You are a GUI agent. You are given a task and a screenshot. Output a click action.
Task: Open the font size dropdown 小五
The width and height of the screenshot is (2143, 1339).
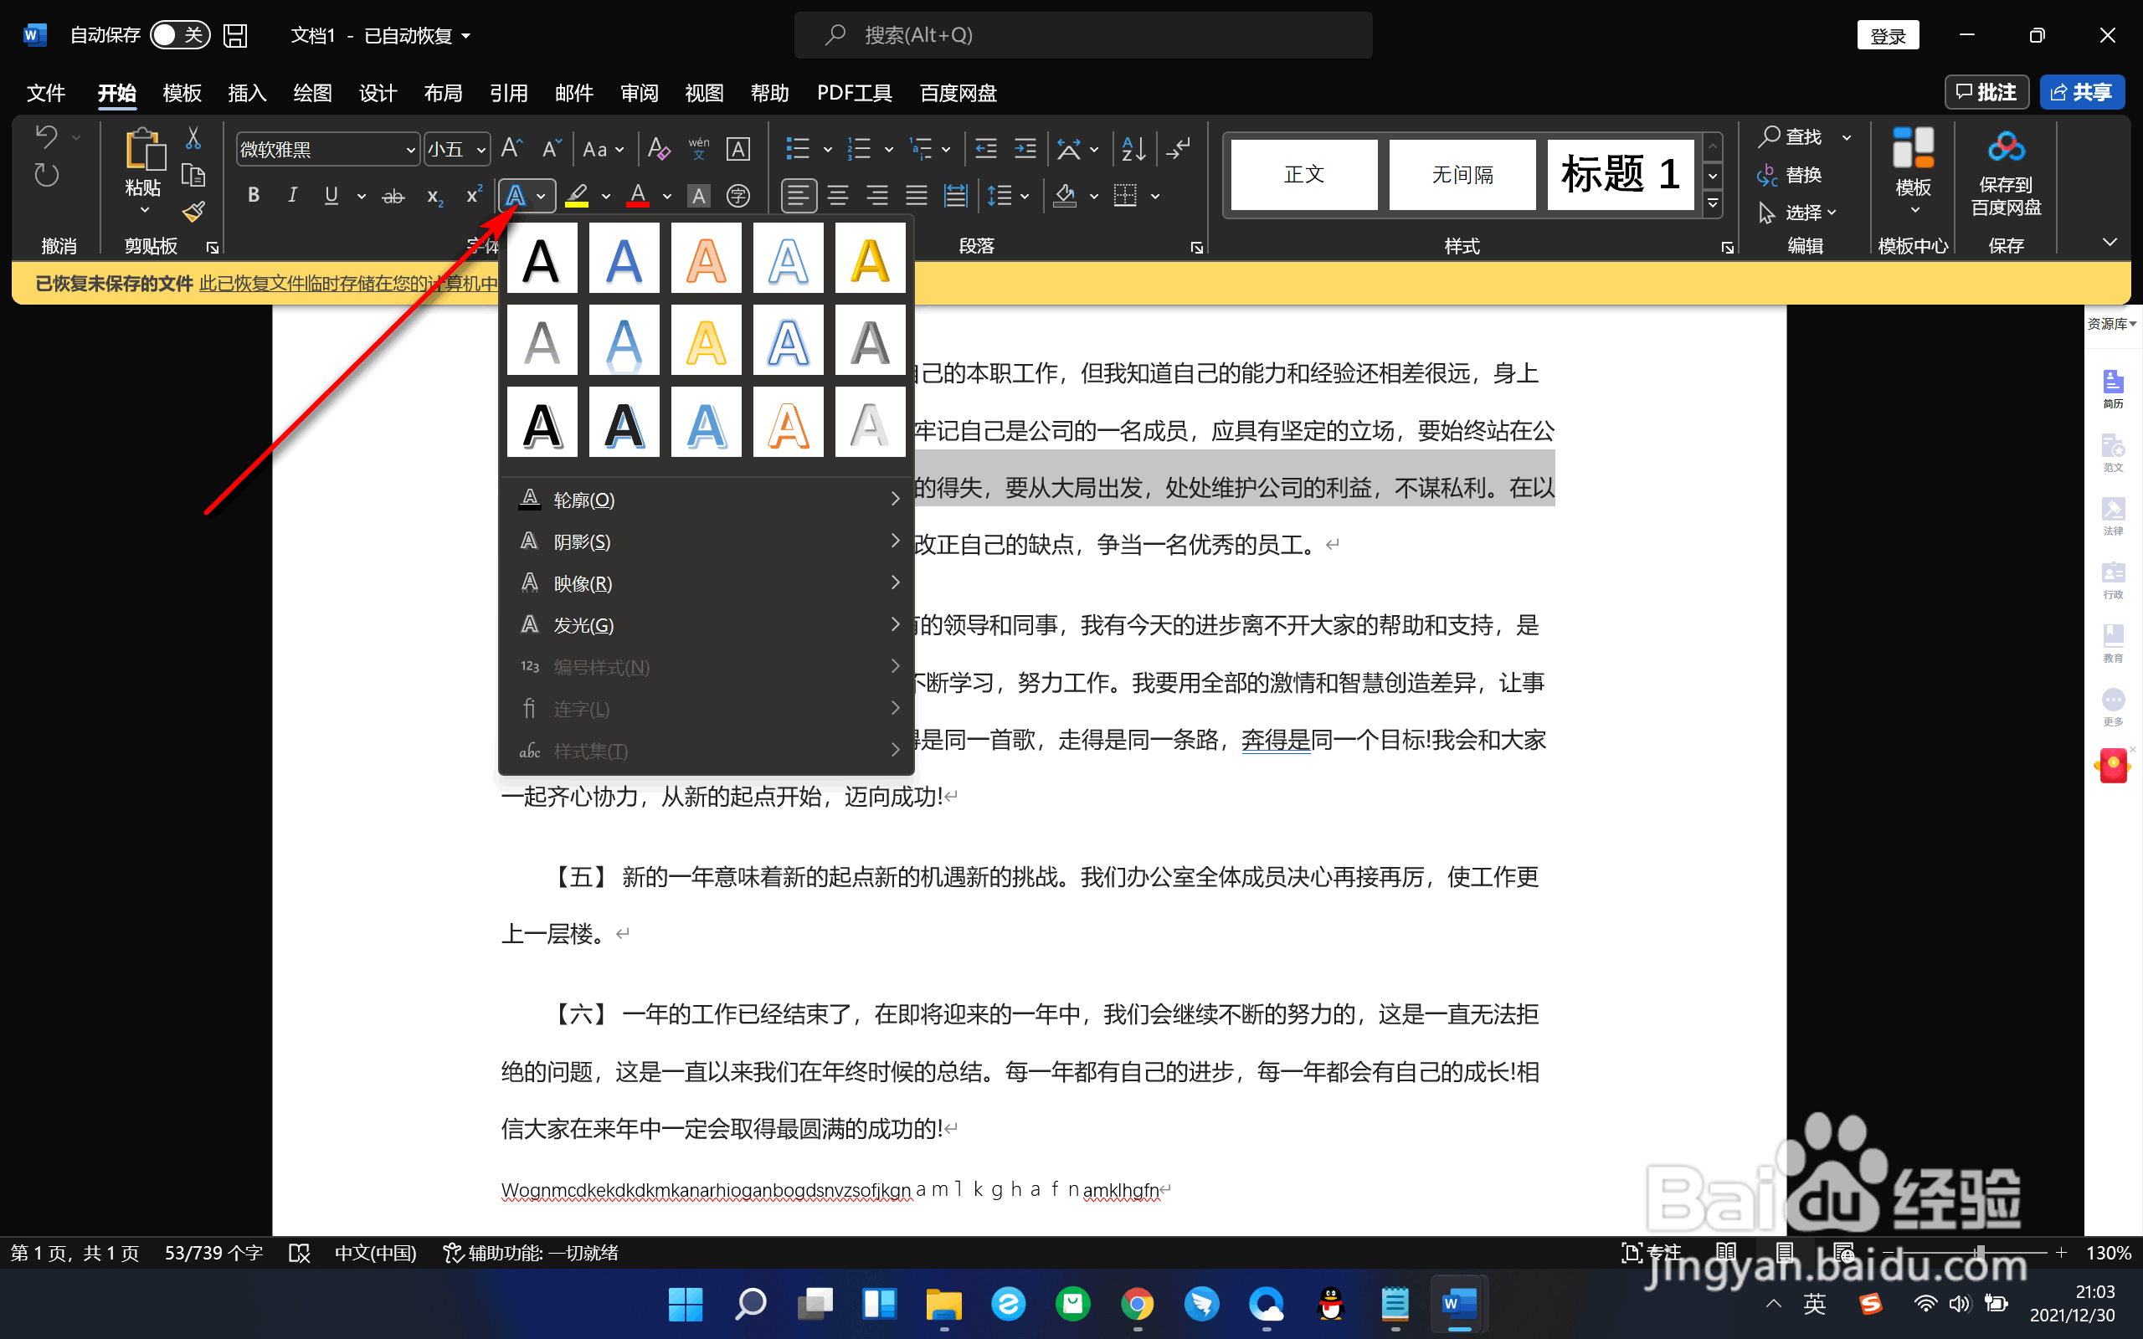pos(481,150)
